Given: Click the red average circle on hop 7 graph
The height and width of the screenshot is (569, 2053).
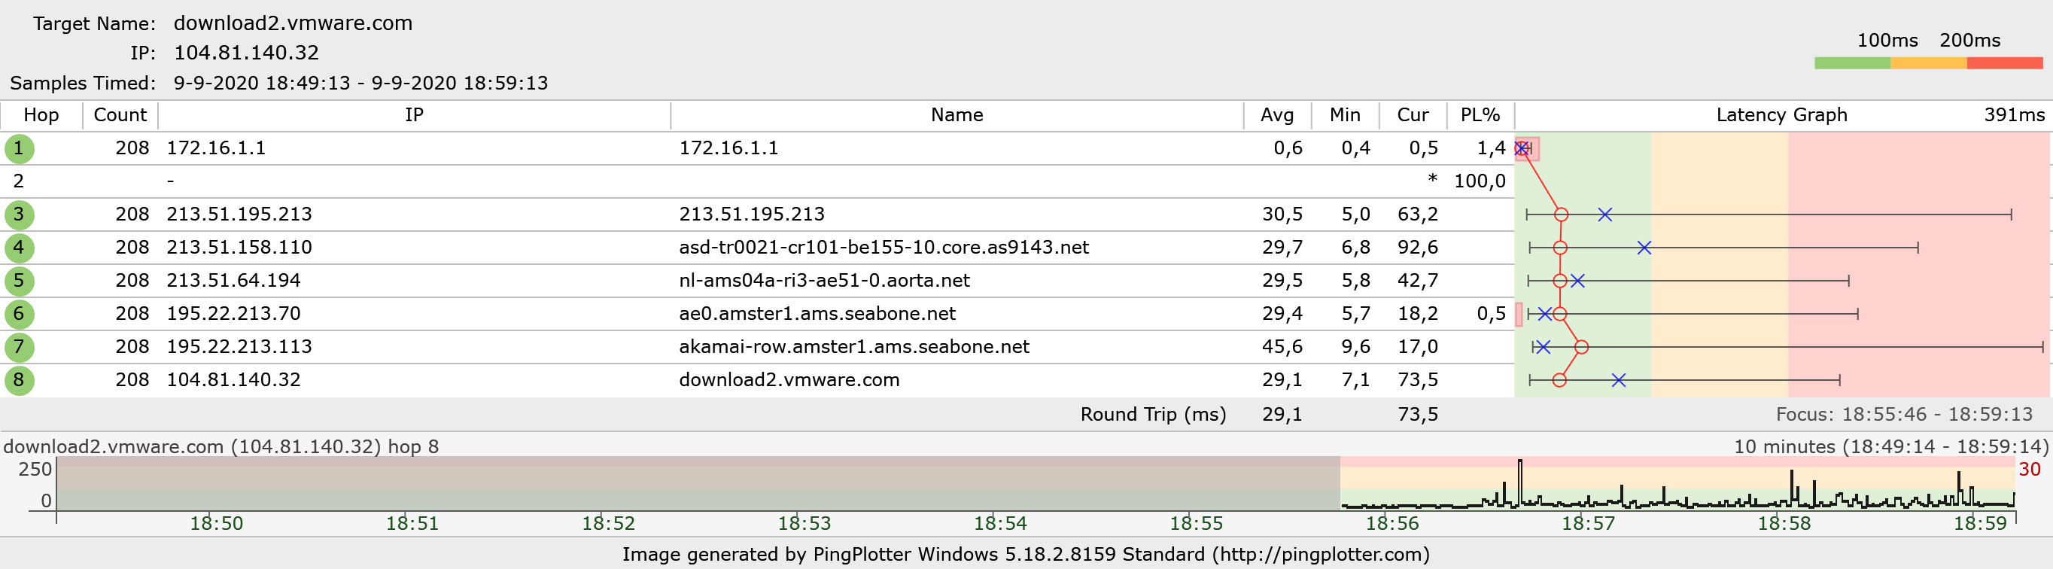Looking at the screenshot, I should click(1582, 348).
